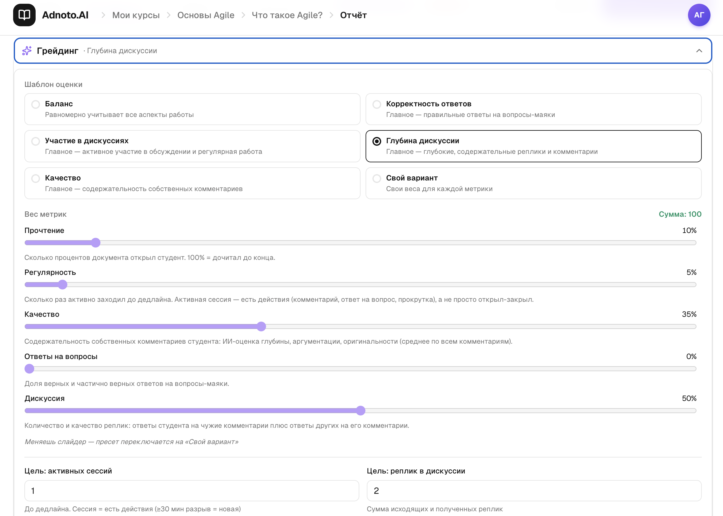Click the Ответы на вопросы slider handle

(29, 369)
